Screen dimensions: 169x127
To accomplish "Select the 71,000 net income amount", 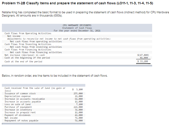I will point(79,118).
